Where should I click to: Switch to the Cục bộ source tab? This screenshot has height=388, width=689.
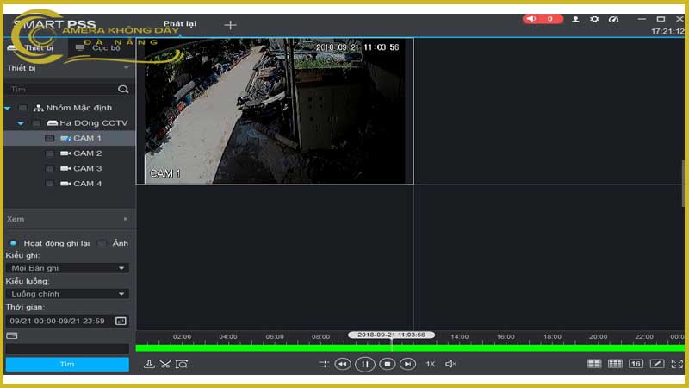pyautogui.click(x=101, y=47)
